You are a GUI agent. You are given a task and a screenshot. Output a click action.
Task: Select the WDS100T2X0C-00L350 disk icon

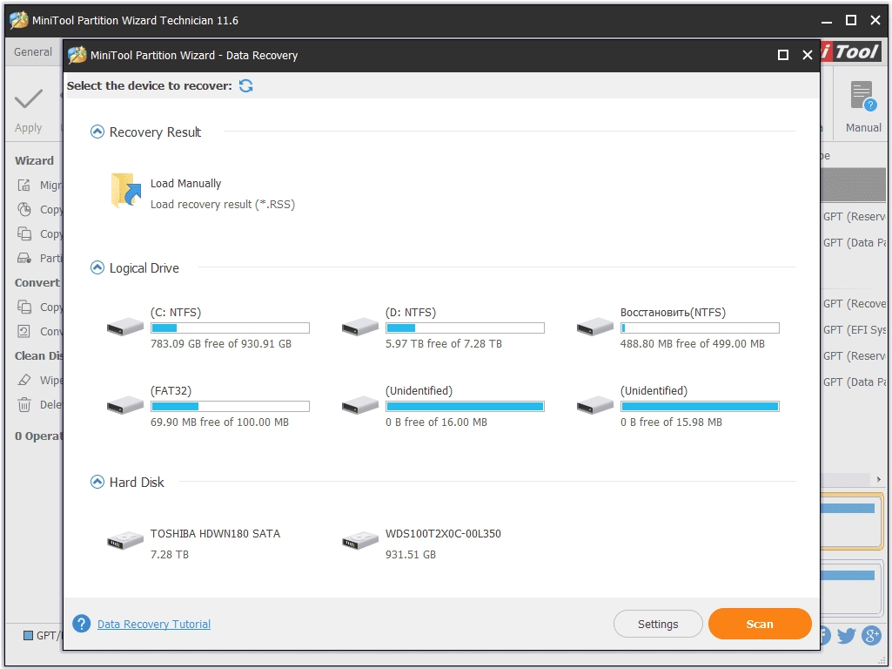360,540
